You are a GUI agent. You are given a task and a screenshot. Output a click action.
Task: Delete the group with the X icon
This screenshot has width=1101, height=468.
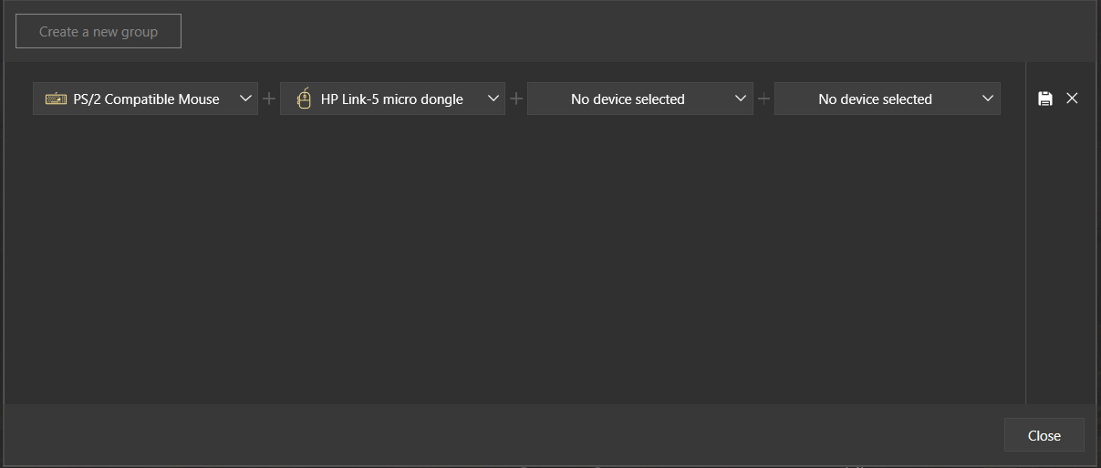[1072, 99]
